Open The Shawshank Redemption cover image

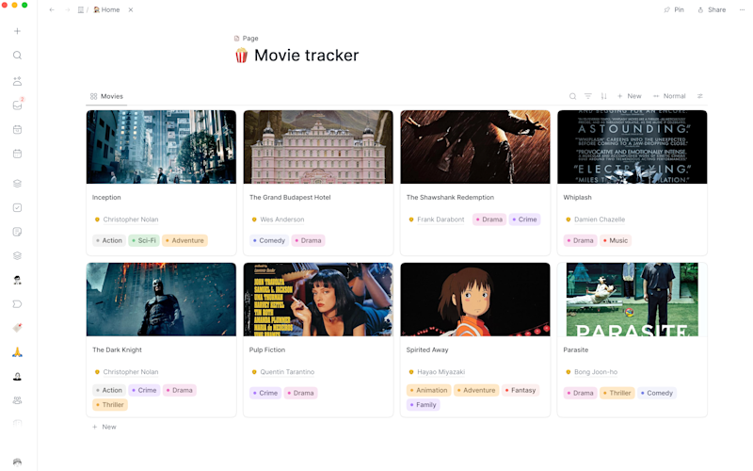point(475,147)
